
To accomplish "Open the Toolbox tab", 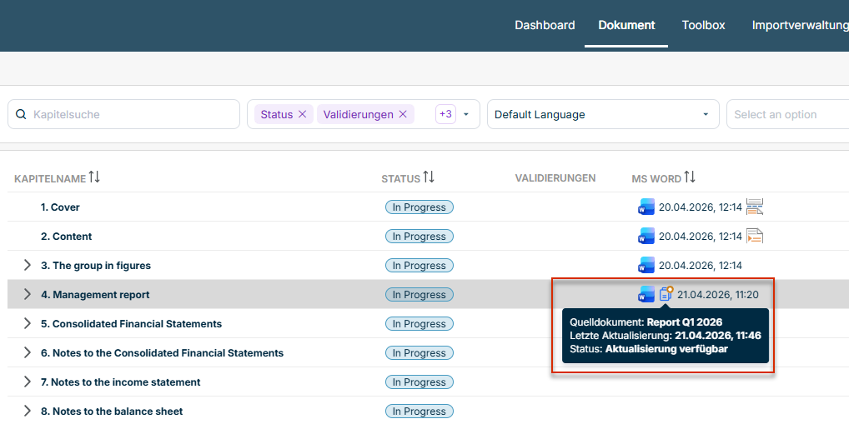I will click(x=703, y=25).
